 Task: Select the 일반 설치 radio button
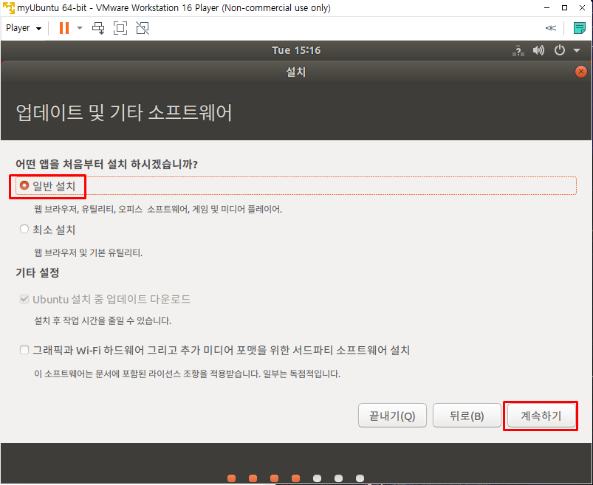click(x=24, y=185)
